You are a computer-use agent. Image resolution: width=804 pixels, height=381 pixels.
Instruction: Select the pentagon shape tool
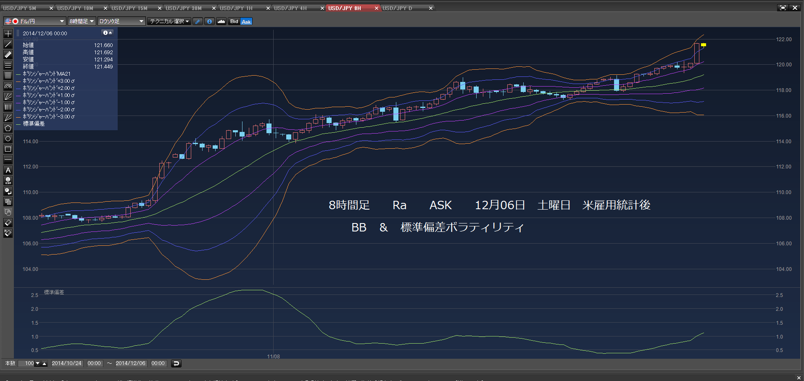point(8,128)
